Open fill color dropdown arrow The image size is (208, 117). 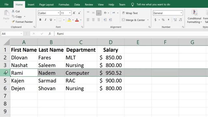pos(73,20)
